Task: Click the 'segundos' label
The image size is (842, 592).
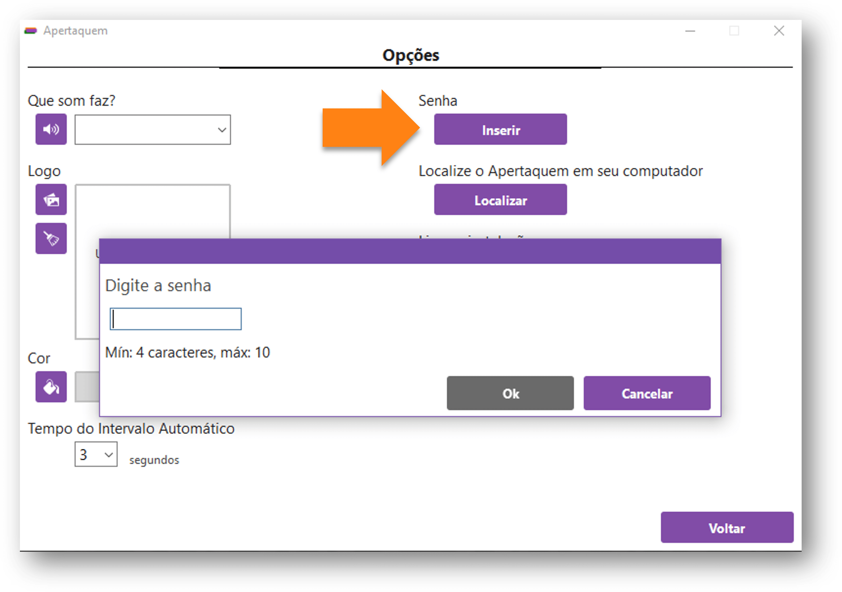Action: [x=154, y=460]
